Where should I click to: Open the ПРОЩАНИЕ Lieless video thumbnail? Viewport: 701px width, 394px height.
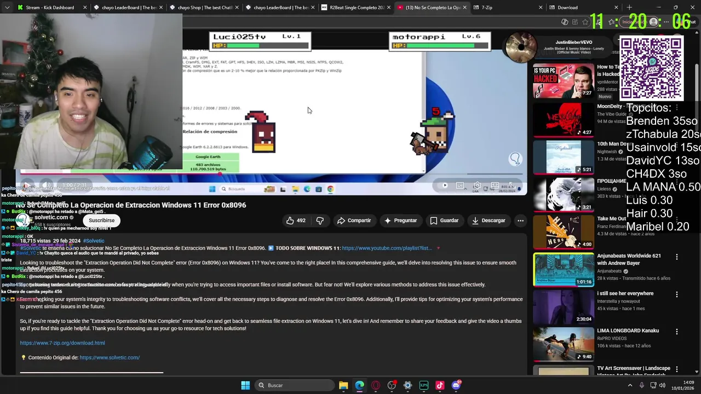[564, 194]
